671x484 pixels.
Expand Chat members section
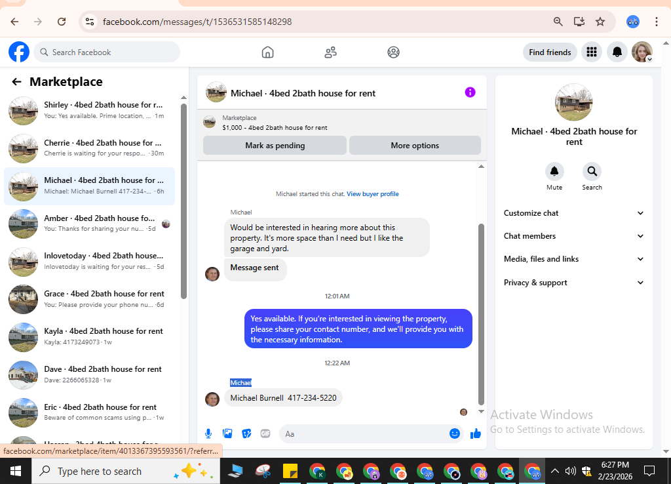point(573,236)
